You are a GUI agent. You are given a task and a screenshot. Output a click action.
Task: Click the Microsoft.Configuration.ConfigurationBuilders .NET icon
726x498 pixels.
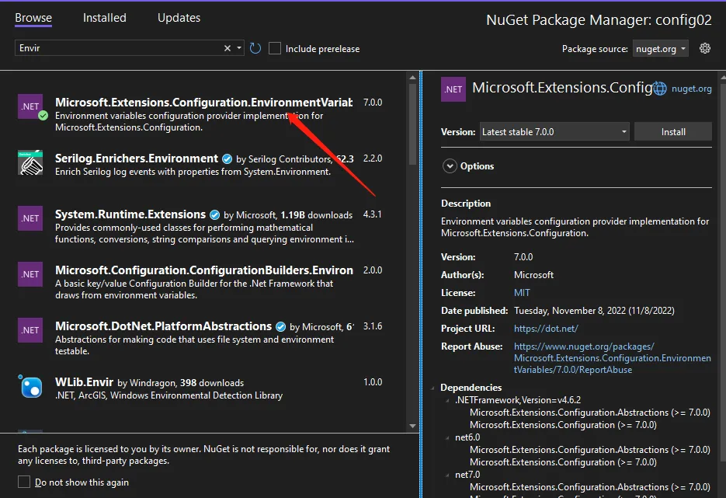coord(30,274)
